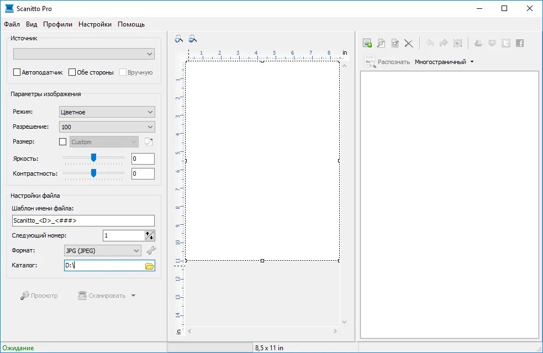Open format settings with the wrench icon
The height and width of the screenshot is (353, 543).
(x=151, y=250)
